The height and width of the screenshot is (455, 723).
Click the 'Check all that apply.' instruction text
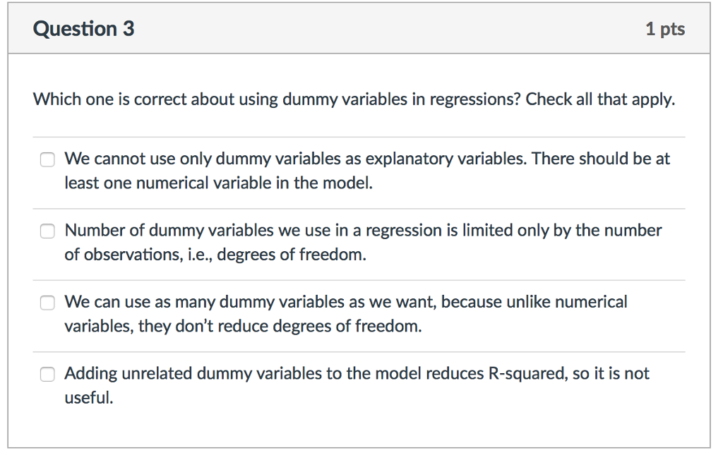(x=600, y=99)
